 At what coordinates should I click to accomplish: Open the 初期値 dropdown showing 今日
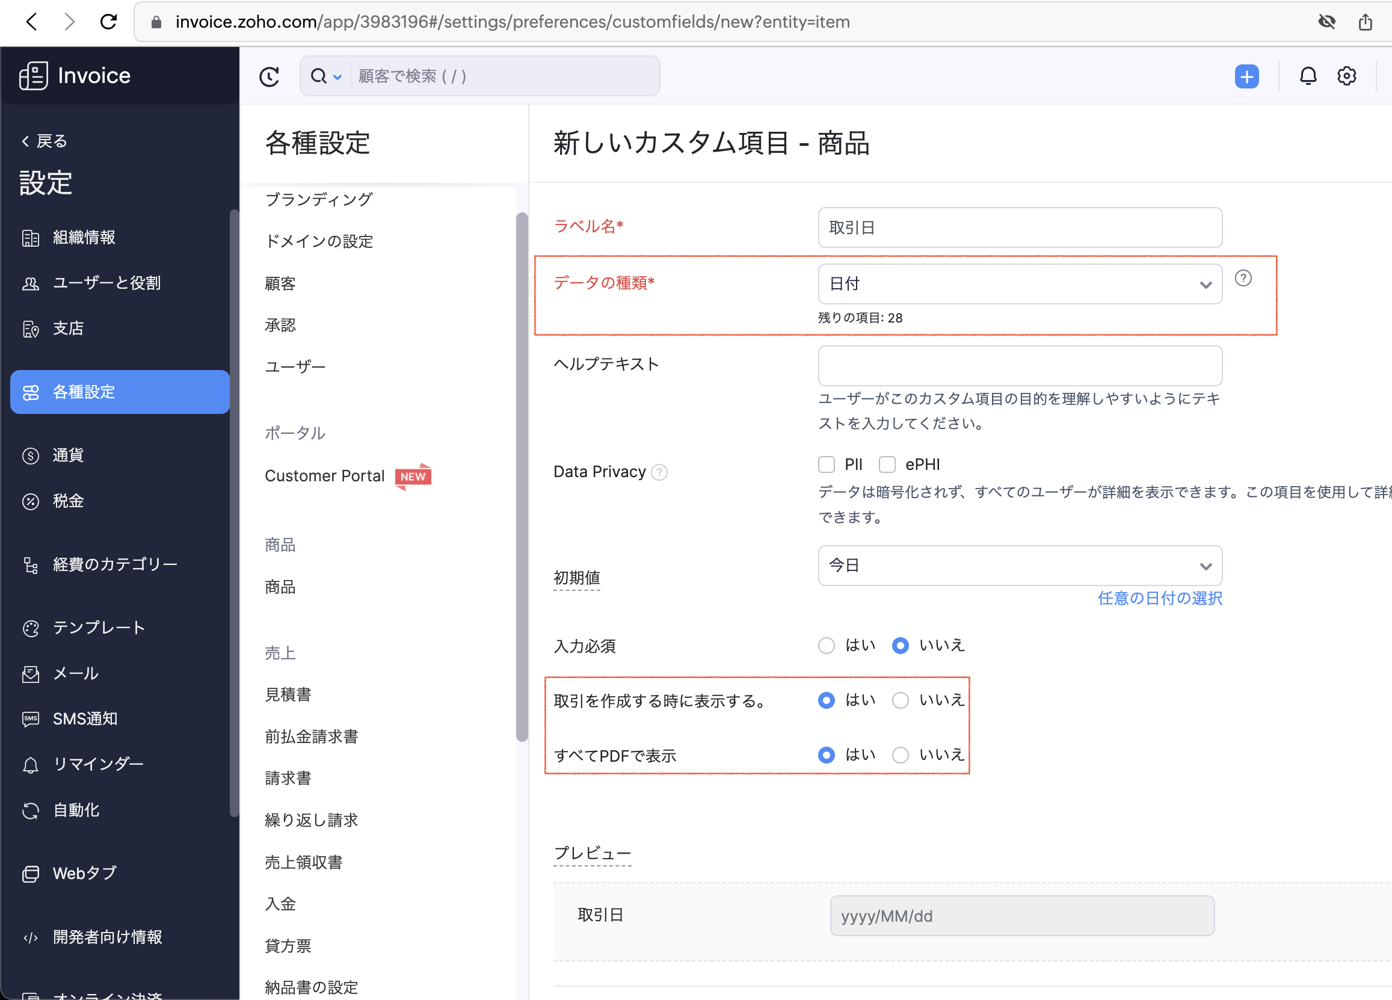pyautogui.click(x=1020, y=566)
